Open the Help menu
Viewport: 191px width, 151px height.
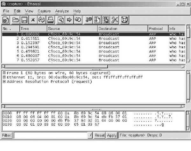coord(77,11)
